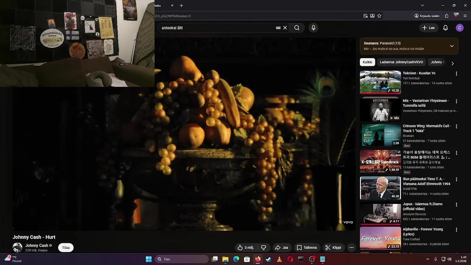Open Microsoft Edge from the taskbar
Screen dimensions: 471x265
[236, 259]
